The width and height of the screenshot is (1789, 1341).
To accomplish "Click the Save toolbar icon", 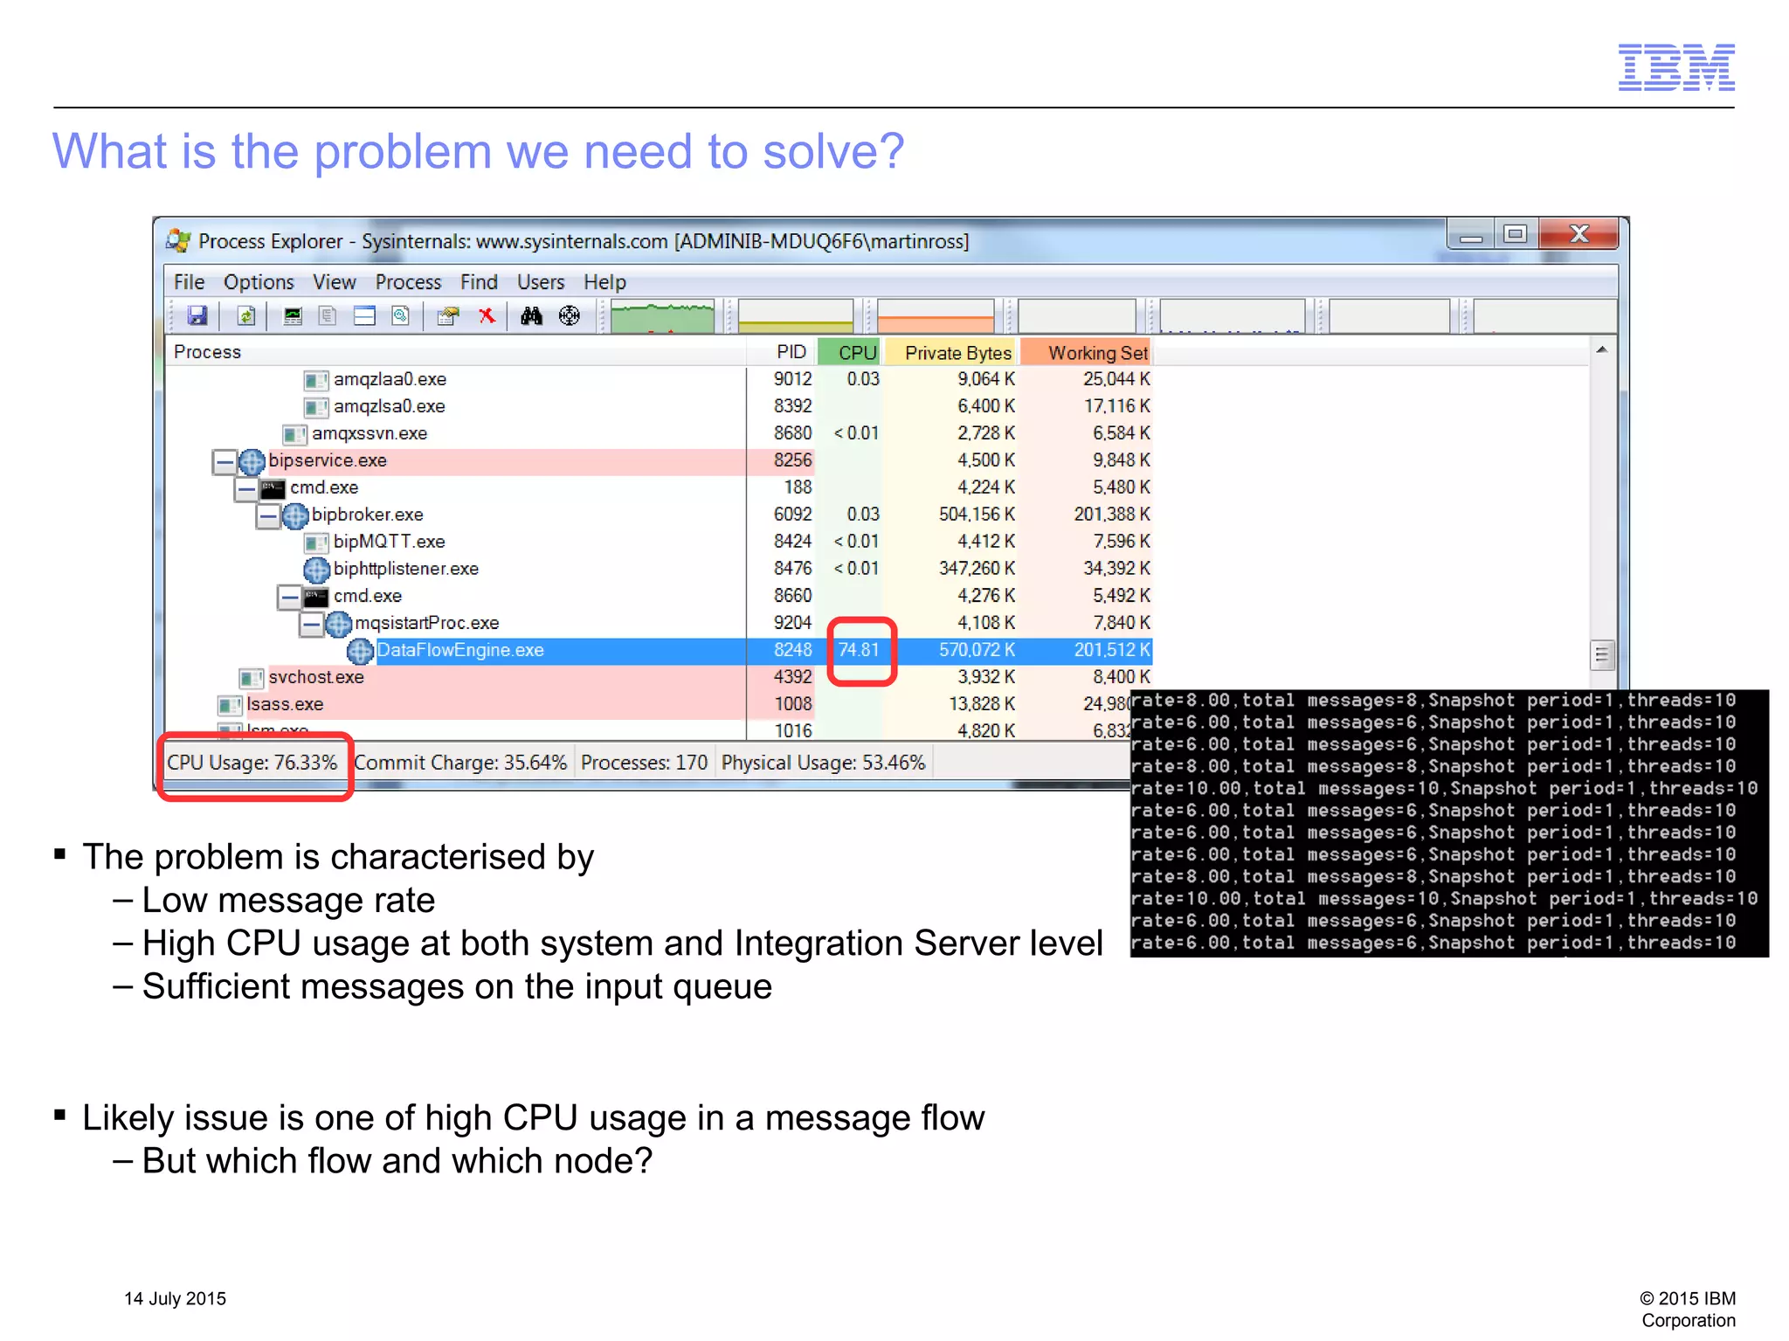I will [x=197, y=316].
